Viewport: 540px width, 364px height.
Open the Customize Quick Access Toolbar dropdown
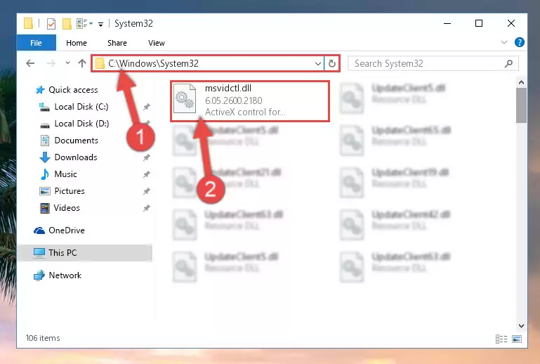100,24
